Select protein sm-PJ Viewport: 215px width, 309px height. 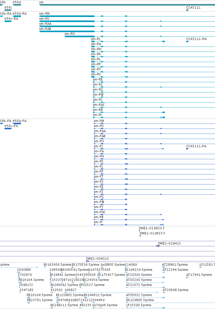coord(98,146)
